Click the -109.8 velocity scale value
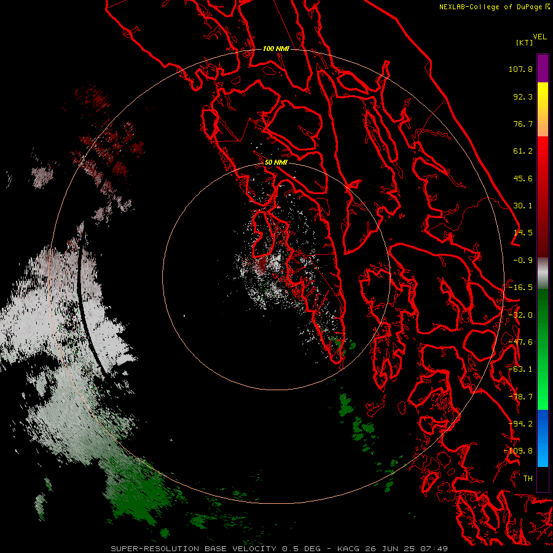Image resolution: width=553 pixels, height=553 pixels. [518, 451]
